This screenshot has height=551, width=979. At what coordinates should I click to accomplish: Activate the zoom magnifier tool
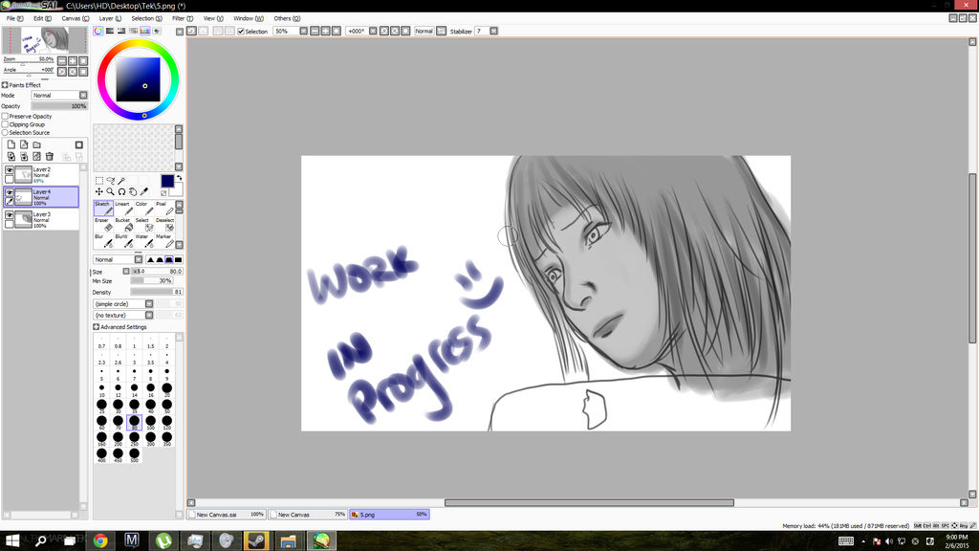(x=111, y=191)
